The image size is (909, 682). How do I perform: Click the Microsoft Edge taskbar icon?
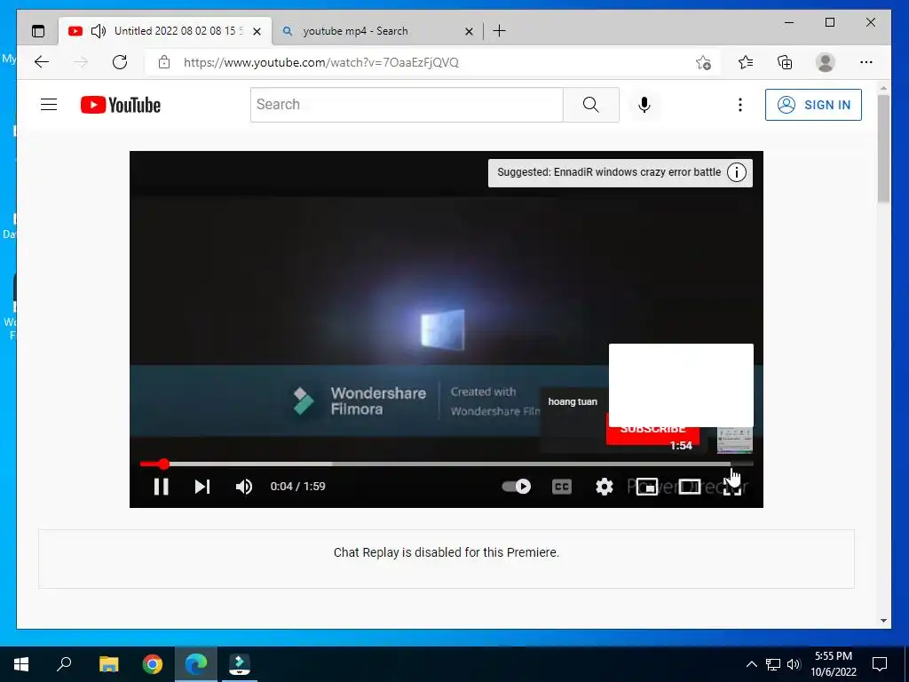tap(196, 664)
